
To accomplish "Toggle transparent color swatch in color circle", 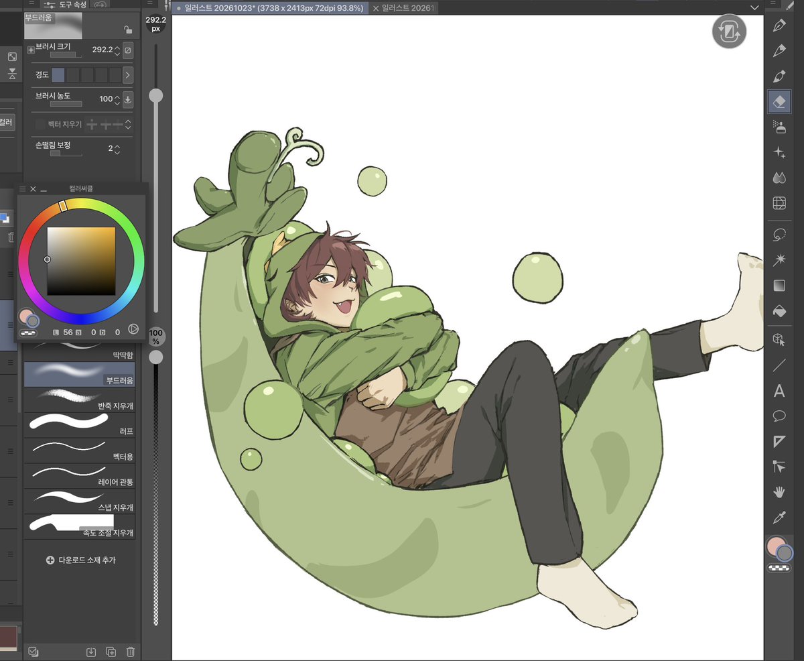I will [x=28, y=331].
